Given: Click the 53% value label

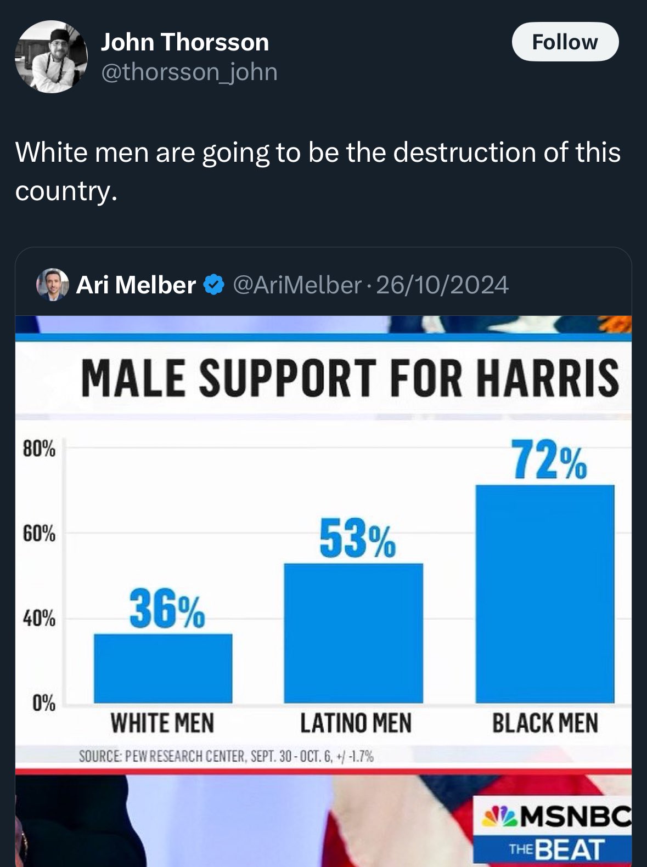Looking at the screenshot, I should click(357, 540).
